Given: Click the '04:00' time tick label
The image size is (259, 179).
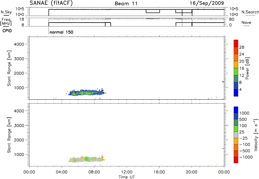Looking at the screenshot, I should [x=62, y=172].
